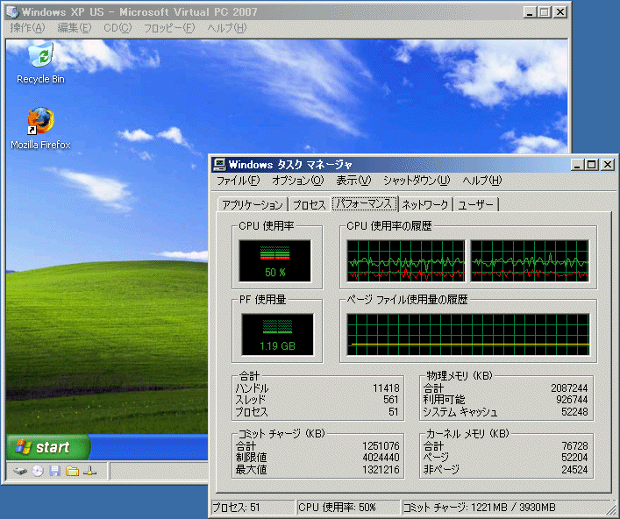Click the page file usage history graph
This screenshot has width=620, height=519.
click(468, 335)
